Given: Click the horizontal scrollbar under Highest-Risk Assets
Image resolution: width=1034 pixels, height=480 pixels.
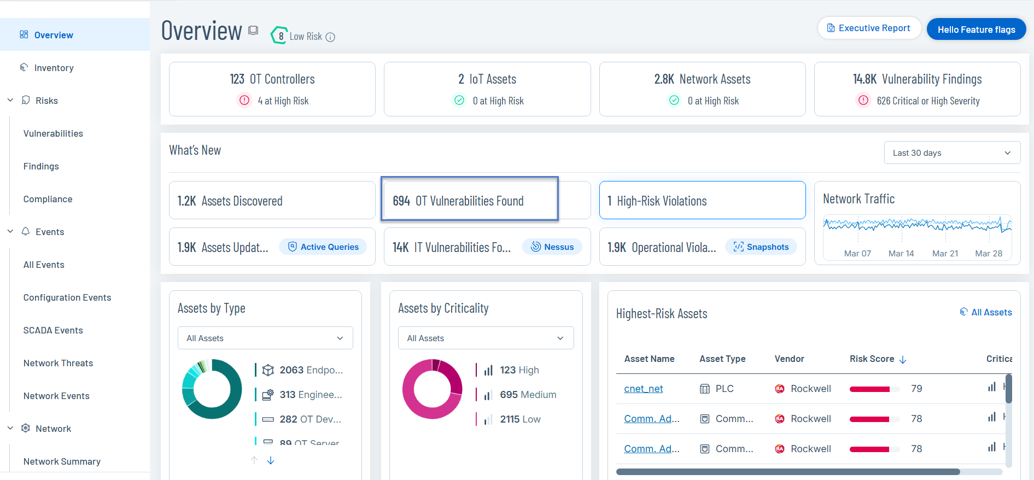Looking at the screenshot, I should [x=787, y=472].
